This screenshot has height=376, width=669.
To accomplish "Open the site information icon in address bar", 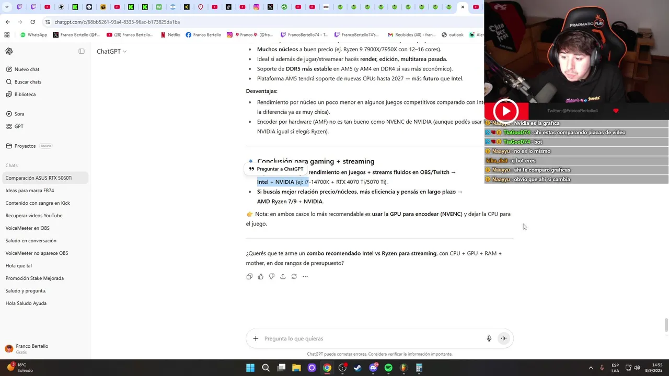I will coord(48,22).
